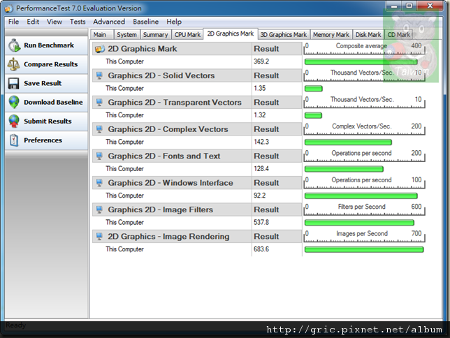Switch to the Main tab
This screenshot has height=338, width=450.
102,35
